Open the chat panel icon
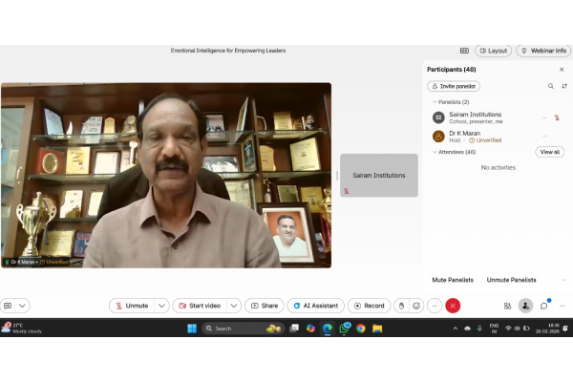This screenshot has width=573, height=382. click(x=543, y=306)
